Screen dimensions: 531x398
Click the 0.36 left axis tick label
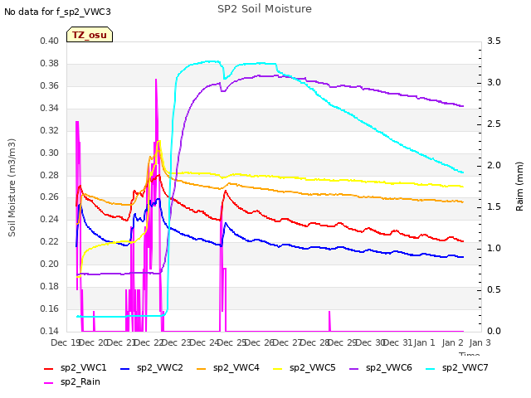coord(50,85)
